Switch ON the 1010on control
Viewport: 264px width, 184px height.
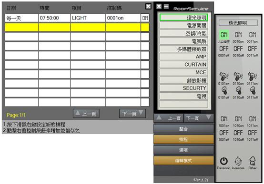238,119
